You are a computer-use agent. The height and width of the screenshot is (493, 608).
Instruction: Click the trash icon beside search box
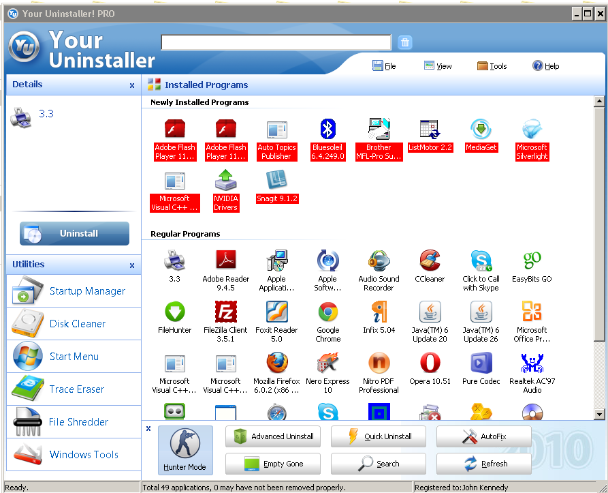click(x=405, y=42)
